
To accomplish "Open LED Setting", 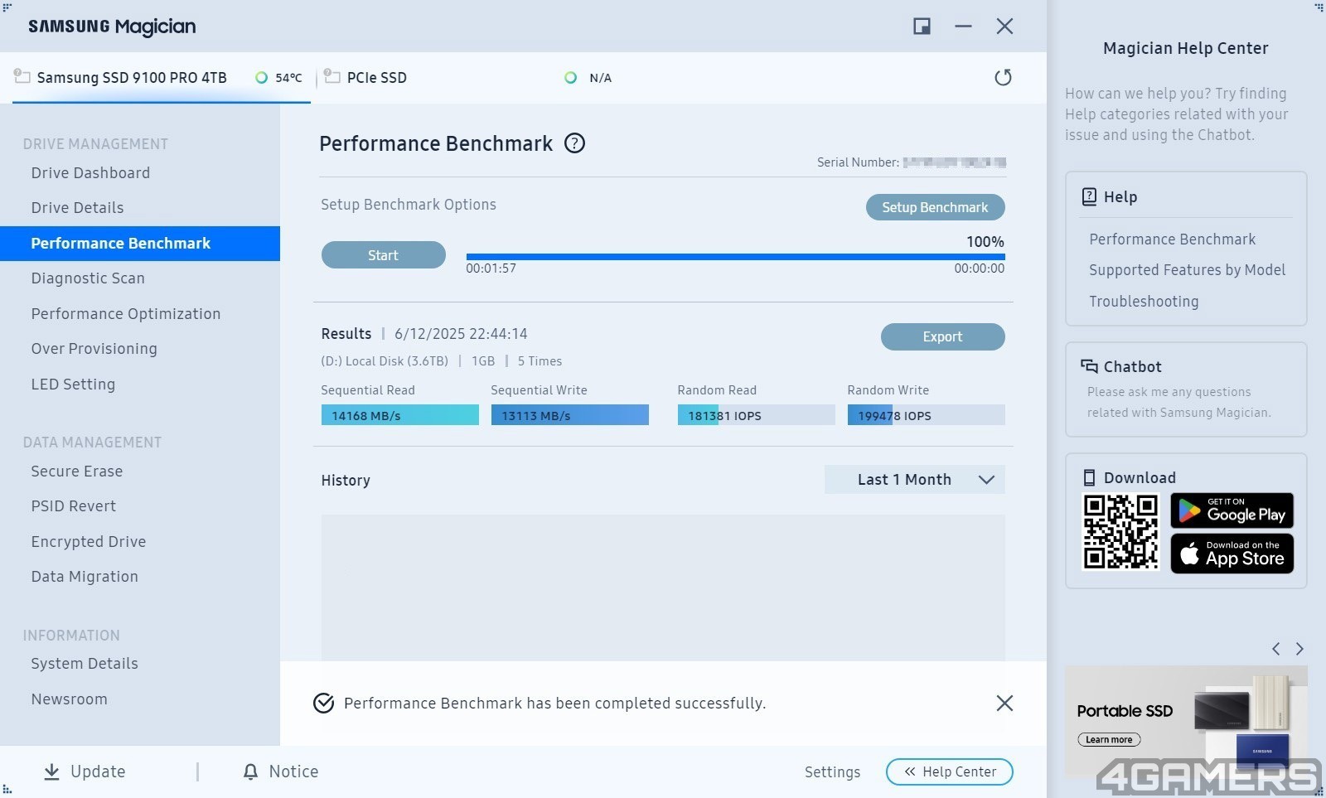I will tap(73, 384).
